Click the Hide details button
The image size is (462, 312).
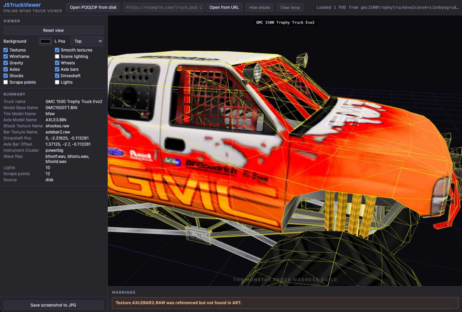tap(259, 7)
